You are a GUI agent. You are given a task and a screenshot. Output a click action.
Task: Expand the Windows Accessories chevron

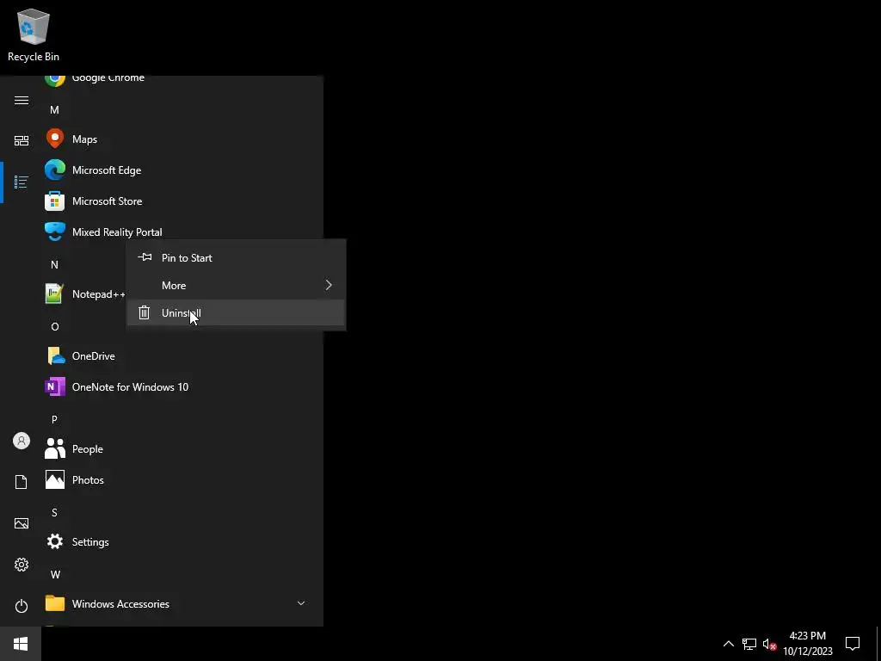tap(300, 603)
